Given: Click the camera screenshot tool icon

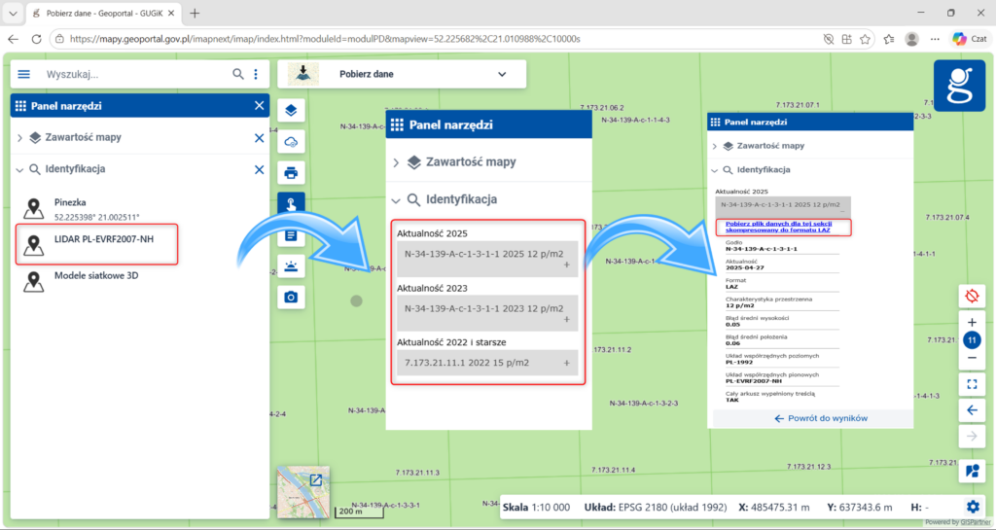Looking at the screenshot, I should [x=291, y=297].
